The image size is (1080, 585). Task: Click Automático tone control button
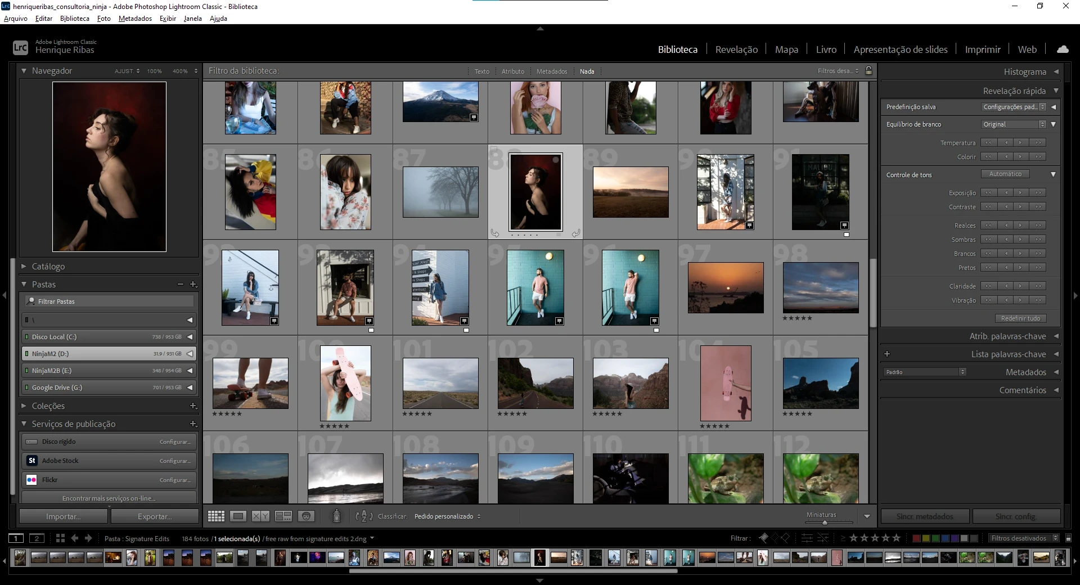click(1005, 174)
